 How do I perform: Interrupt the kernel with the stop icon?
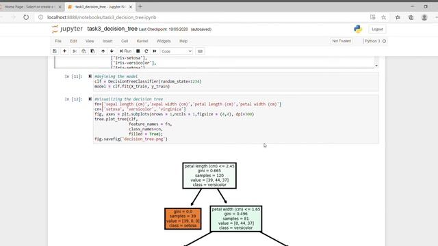pyautogui.click(x=138, y=51)
